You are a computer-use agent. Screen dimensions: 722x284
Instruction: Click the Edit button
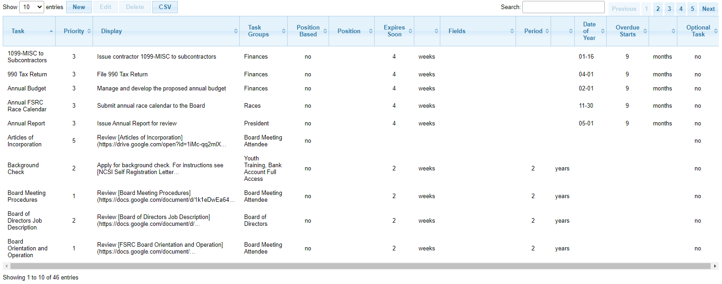coord(106,7)
